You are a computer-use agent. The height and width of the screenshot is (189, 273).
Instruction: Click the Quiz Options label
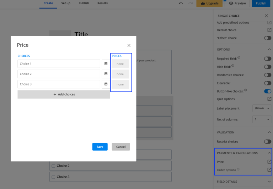coord(226,99)
